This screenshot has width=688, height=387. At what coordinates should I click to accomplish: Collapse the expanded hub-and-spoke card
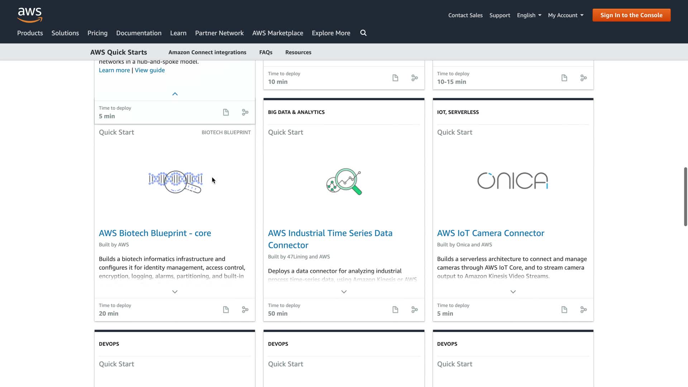pyautogui.click(x=175, y=94)
